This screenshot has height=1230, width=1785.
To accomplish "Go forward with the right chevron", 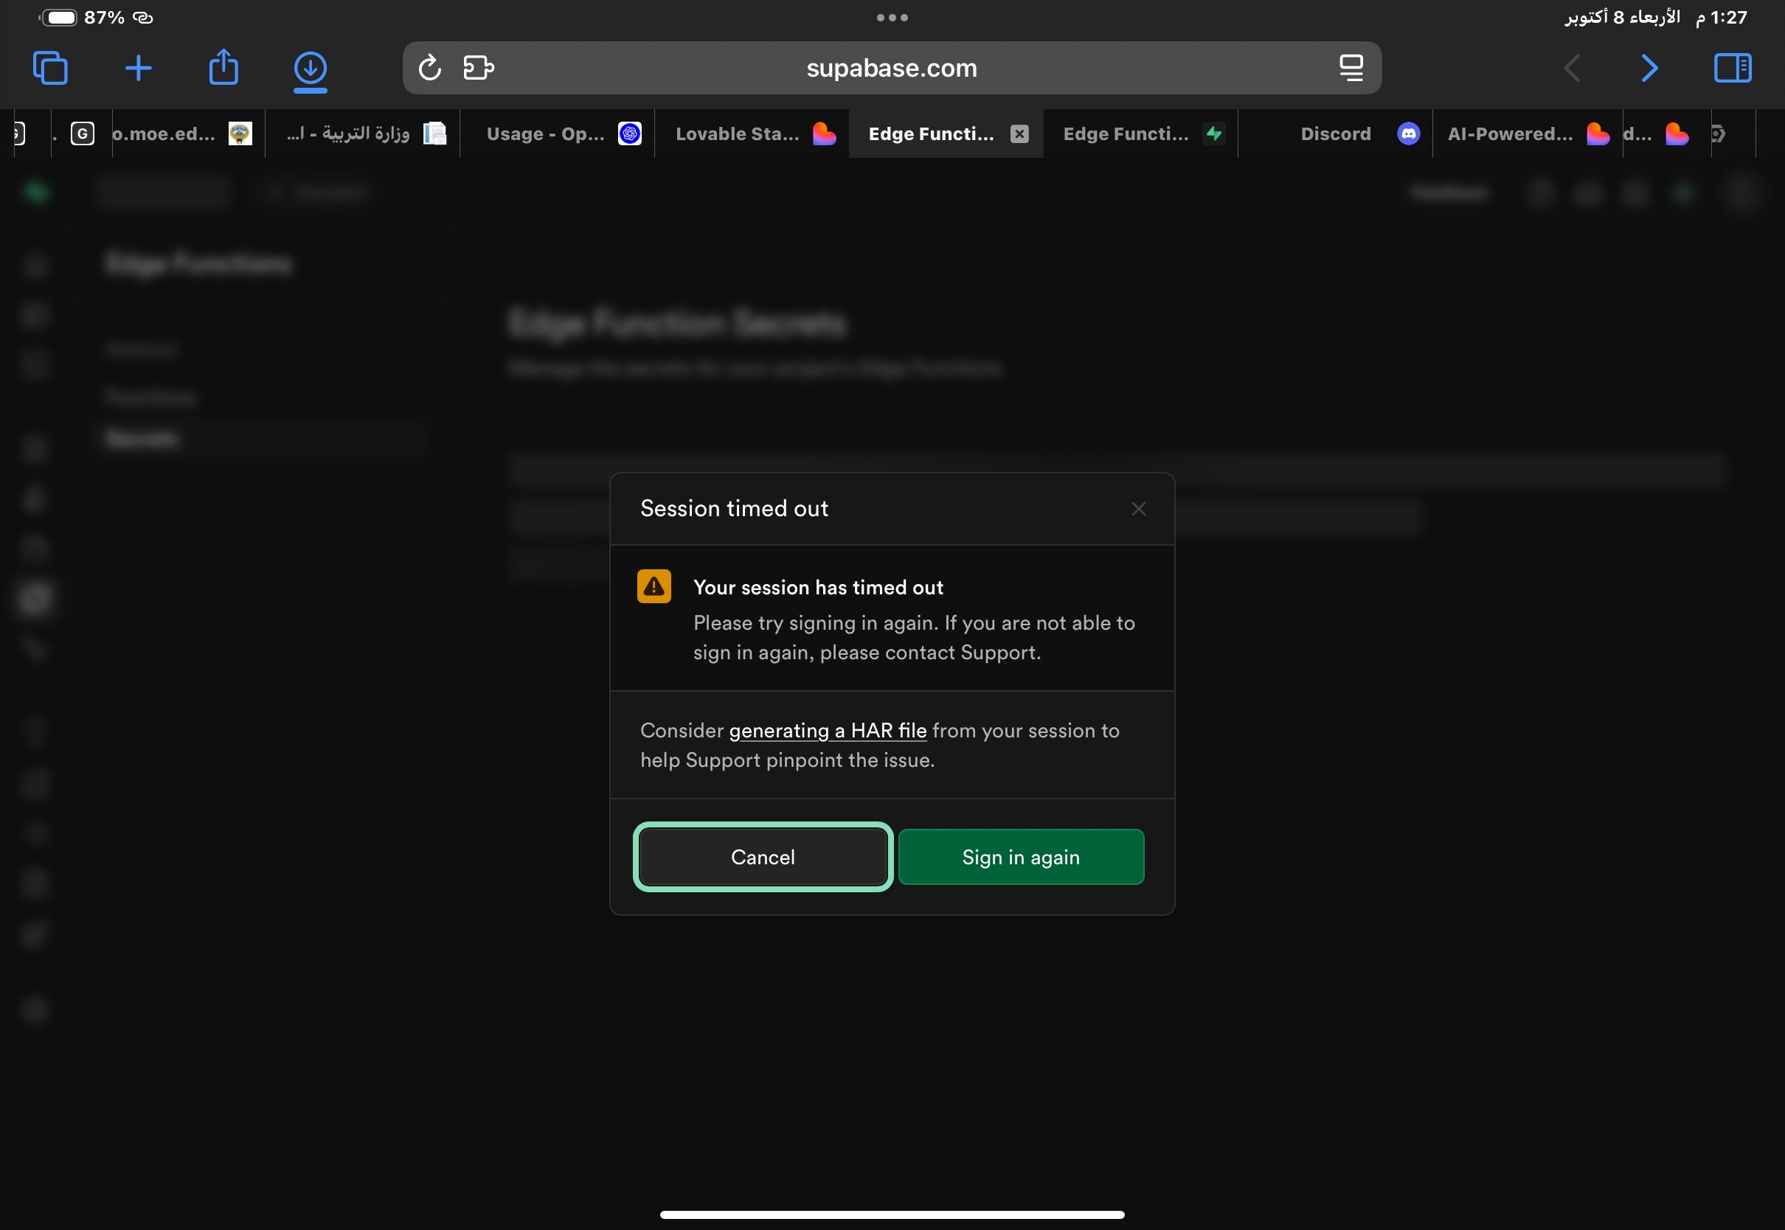I will pyautogui.click(x=1649, y=68).
